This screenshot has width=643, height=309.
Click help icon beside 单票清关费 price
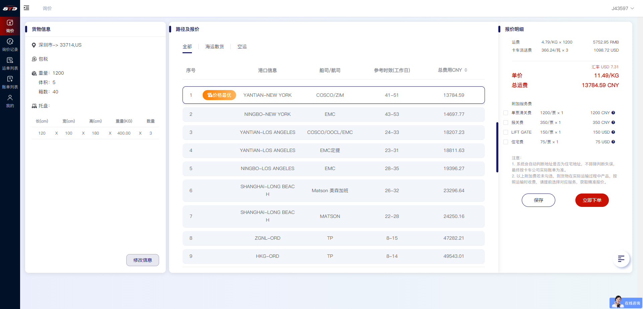(x=613, y=113)
